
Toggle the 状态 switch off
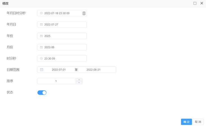click(42, 93)
